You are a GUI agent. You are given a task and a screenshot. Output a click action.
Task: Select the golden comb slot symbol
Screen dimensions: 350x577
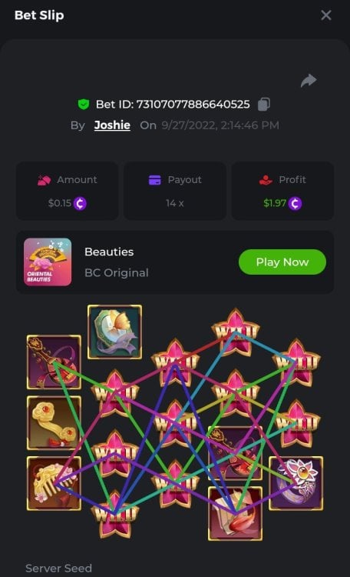(54, 484)
